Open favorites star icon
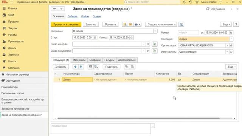Screen dimensions: 242x136 click(197, 2)
